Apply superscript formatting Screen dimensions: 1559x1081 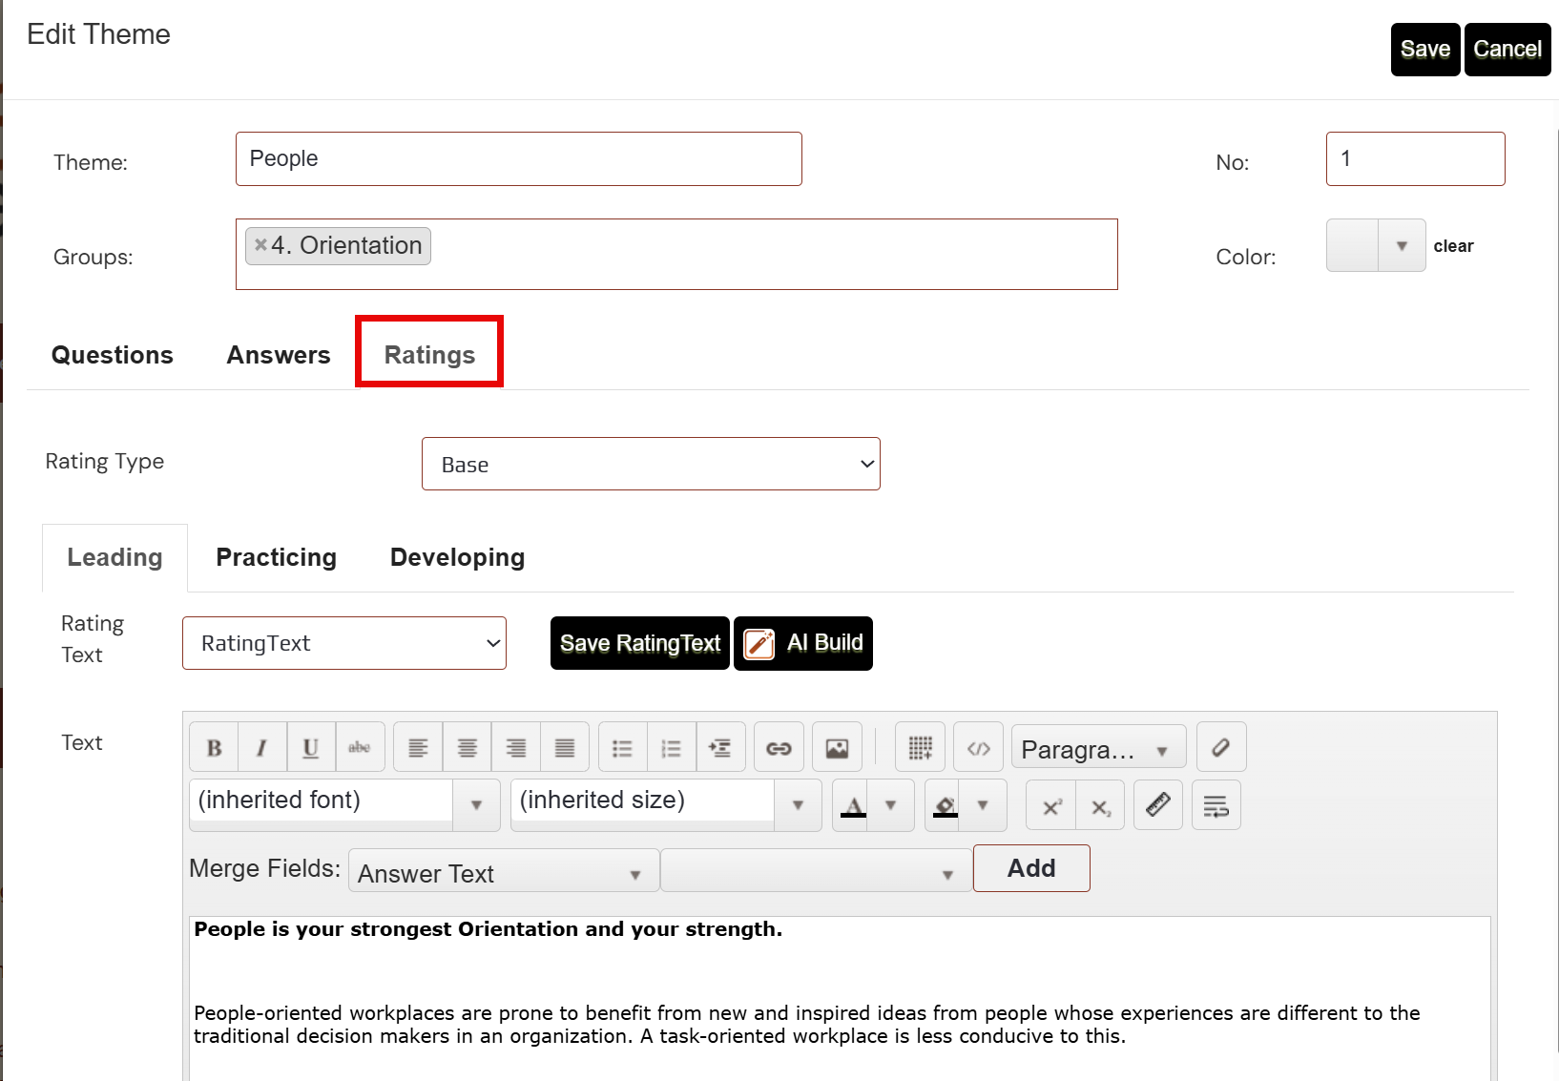pyautogui.click(x=1051, y=805)
